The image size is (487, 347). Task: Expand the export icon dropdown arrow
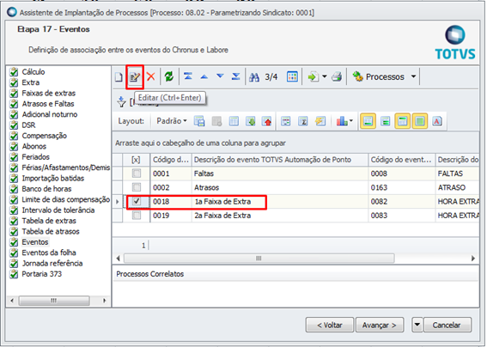pyautogui.click(x=325, y=76)
